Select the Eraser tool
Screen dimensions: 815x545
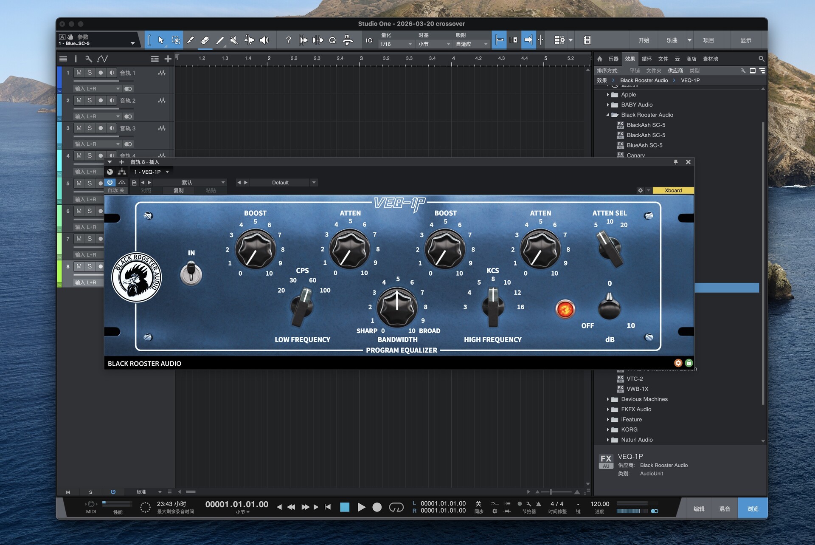[205, 40]
